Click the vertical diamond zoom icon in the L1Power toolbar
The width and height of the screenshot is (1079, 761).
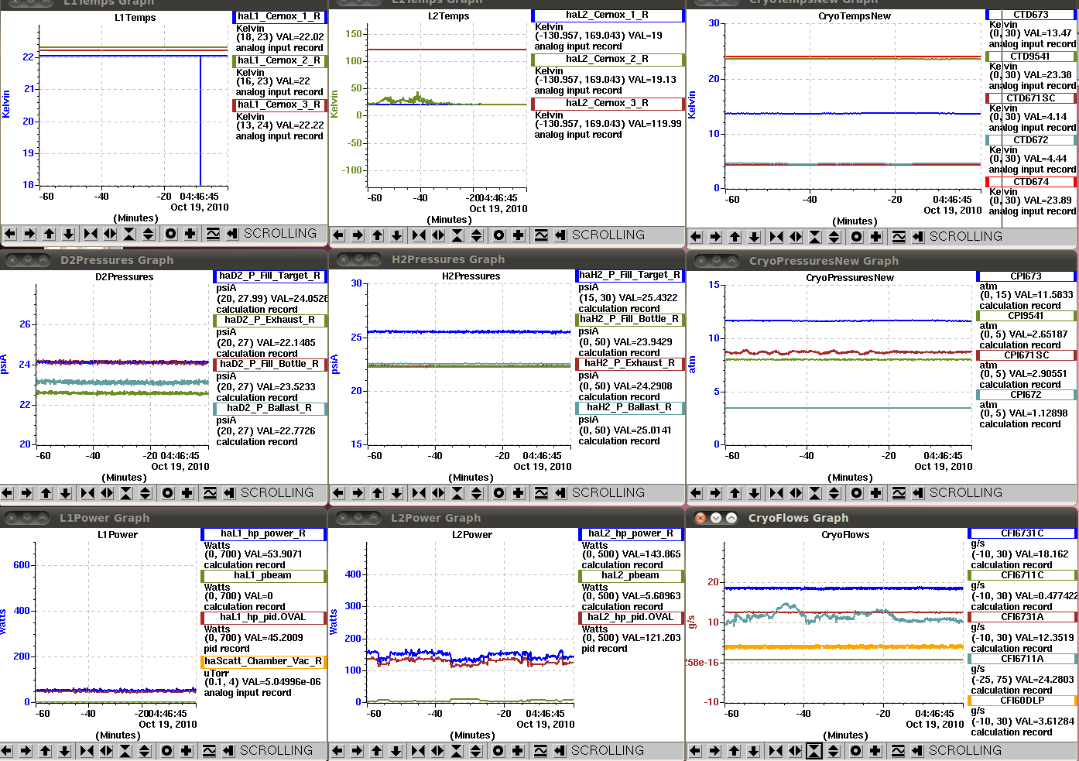click(145, 751)
